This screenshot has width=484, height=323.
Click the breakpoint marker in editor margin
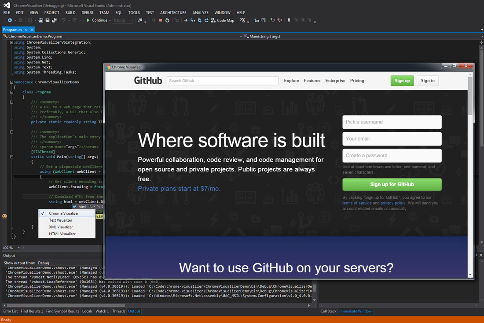coord(5,216)
